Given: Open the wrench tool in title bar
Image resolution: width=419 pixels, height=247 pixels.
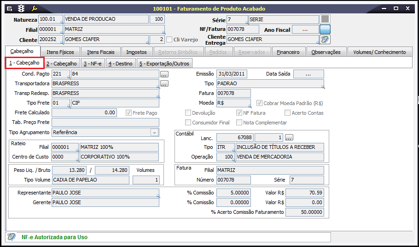Looking at the screenshot, I should coord(34,9).
